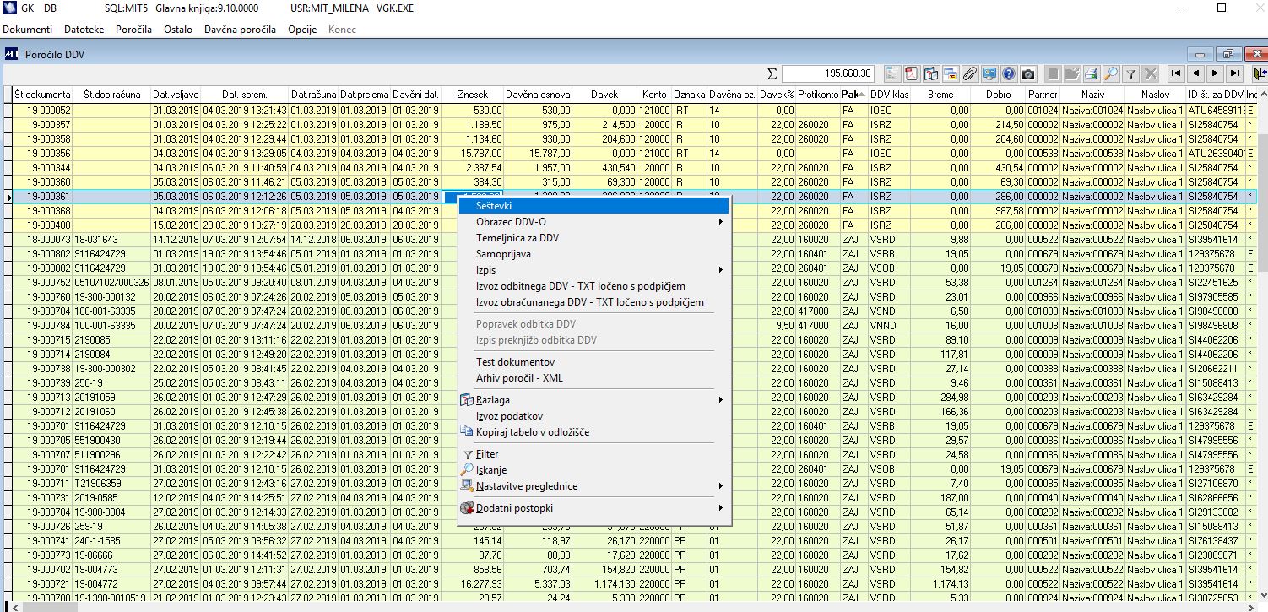
Task: Open the Datoteke menu
Action: tap(84, 30)
